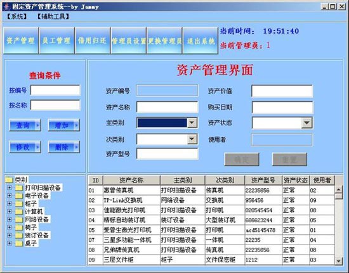Screen dimensions: 349x273
Task: Click the 资产型号 input field
Action: 167,154
